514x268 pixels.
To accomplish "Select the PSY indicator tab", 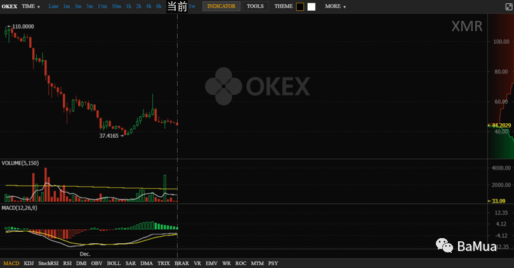I will point(273,263).
